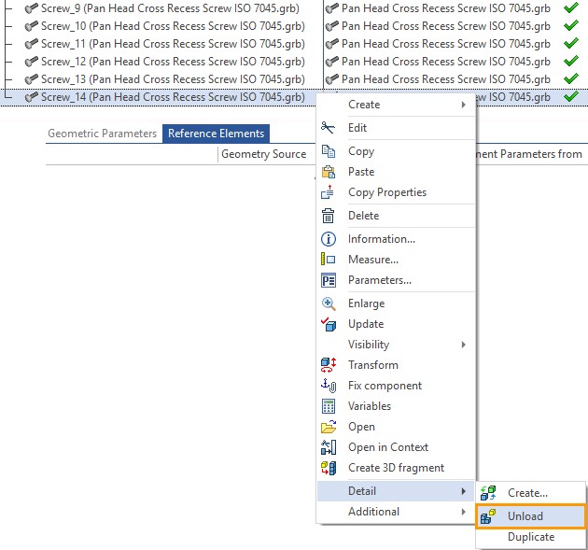Expand the Create submenu
The image size is (588, 550).
397,105
